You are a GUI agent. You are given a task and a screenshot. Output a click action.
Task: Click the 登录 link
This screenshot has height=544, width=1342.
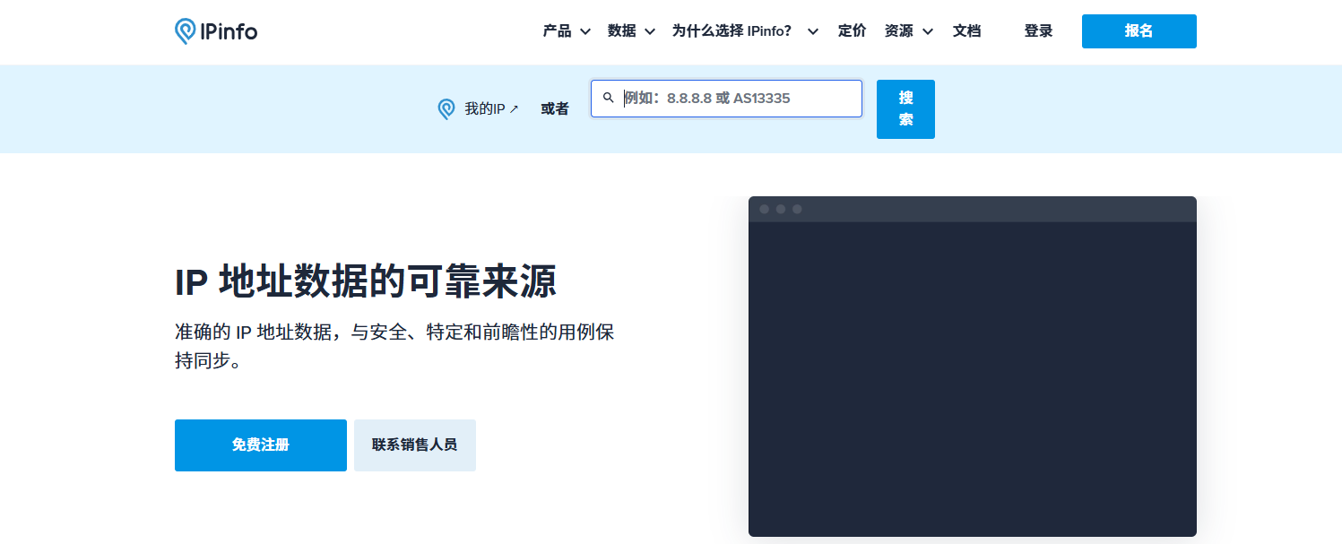[1037, 31]
